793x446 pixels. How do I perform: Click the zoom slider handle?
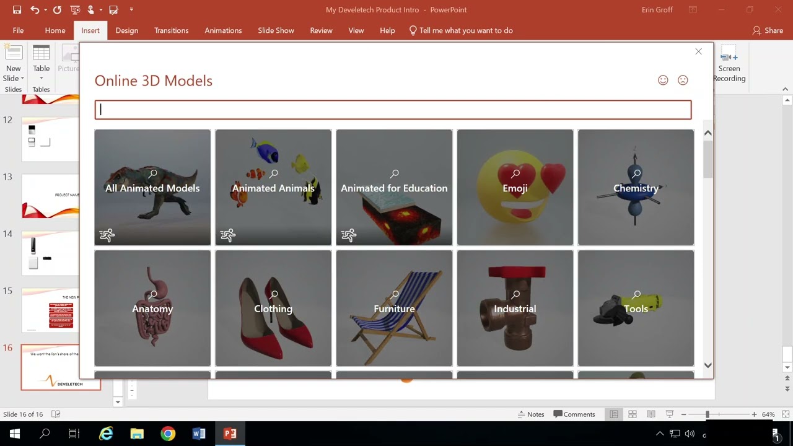[x=707, y=414]
